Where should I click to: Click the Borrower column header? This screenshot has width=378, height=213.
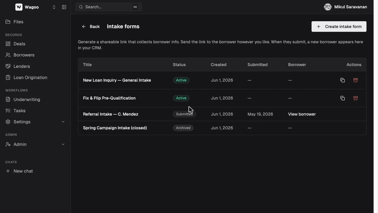(297, 65)
